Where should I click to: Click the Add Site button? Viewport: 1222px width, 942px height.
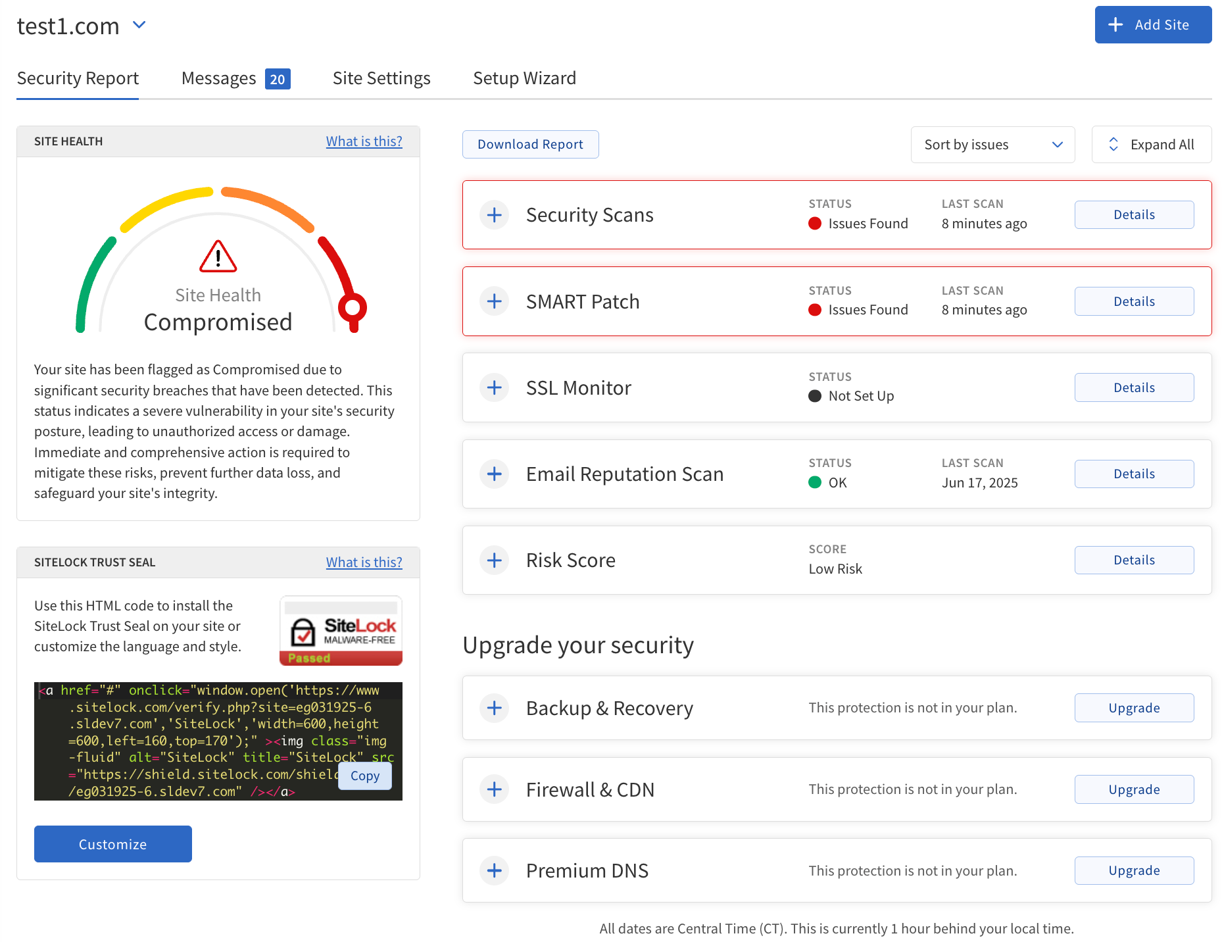coord(1153,25)
